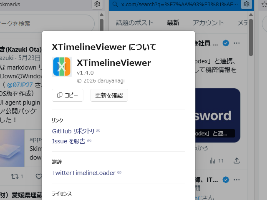Click the verified badge on the 会社員 post
The width and height of the screenshot is (267, 200).
pyautogui.click(x=226, y=43)
